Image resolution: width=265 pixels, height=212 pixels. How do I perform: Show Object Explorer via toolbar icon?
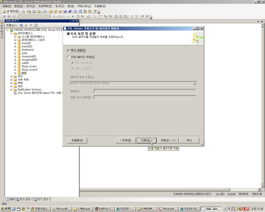[85, 11]
